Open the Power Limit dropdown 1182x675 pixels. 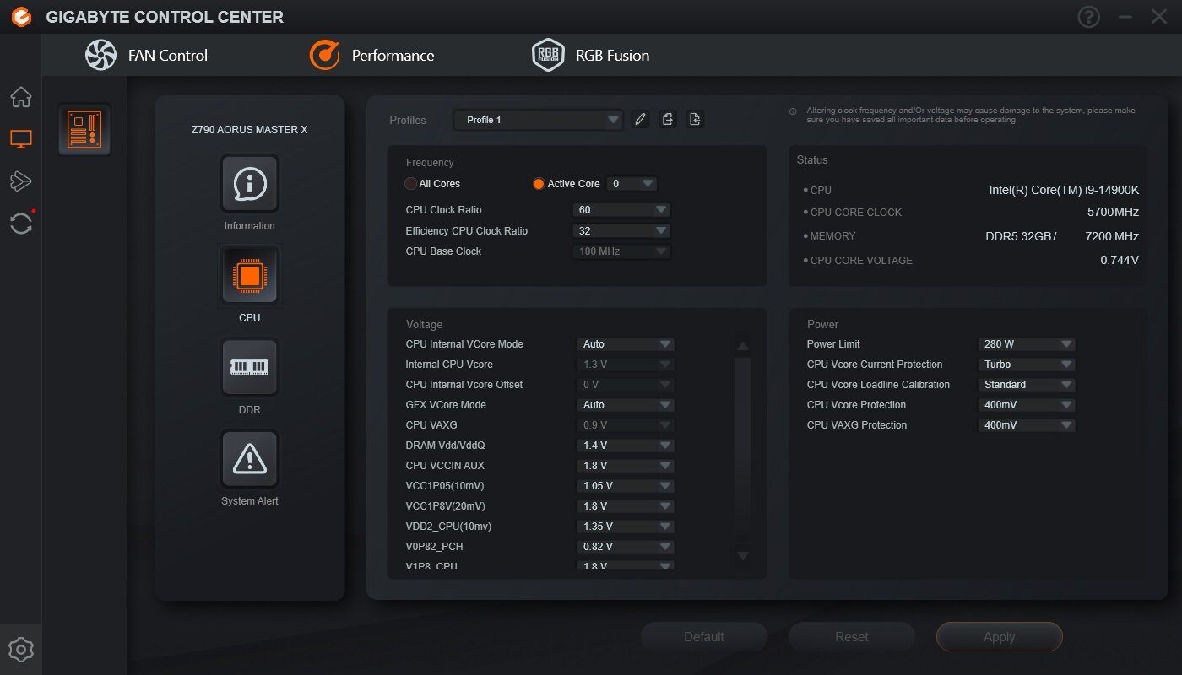pos(1027,344)
